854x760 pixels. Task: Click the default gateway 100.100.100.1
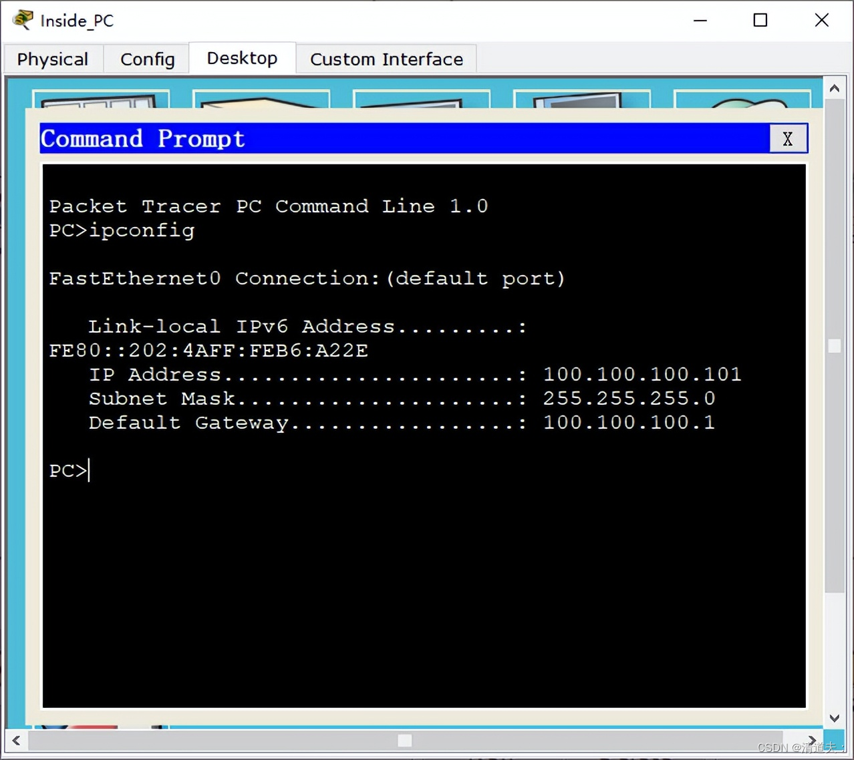click(x=629, y=422)
